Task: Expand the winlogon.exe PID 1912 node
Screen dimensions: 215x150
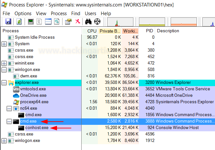Action: [4, 141]
